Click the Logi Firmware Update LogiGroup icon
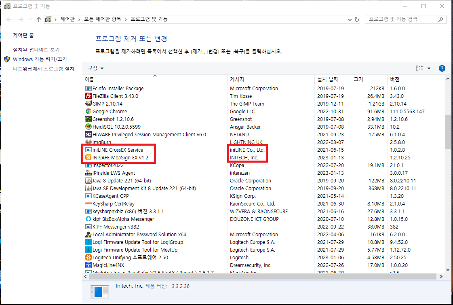The image size is (453, 305). coord(88,242)
